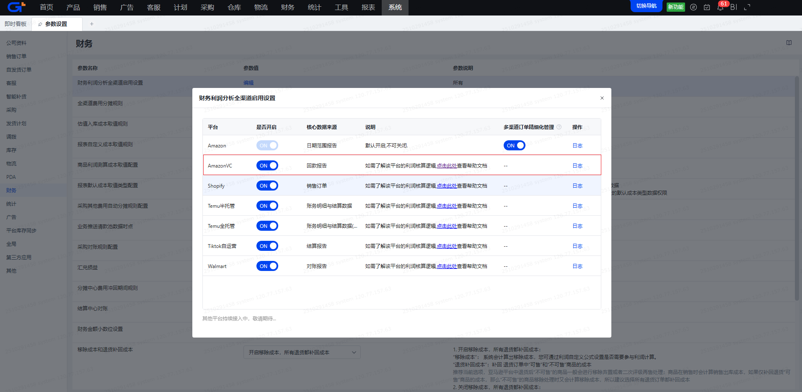Disable the Walmart platform switch

click(x=267, y=266)
